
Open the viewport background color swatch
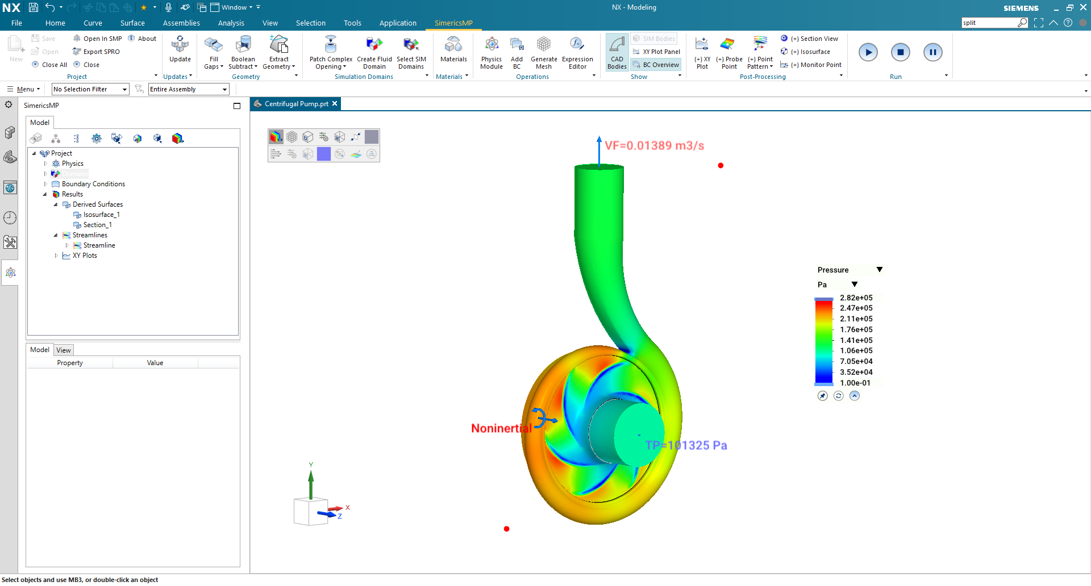coord(372,136)
